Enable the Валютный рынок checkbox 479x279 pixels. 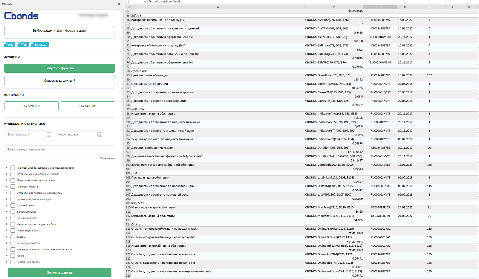[13, 212]
